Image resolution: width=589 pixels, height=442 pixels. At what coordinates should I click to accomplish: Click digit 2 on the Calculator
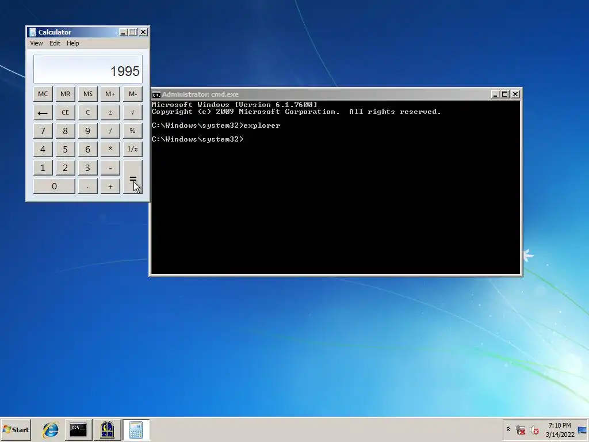point(66,167)
